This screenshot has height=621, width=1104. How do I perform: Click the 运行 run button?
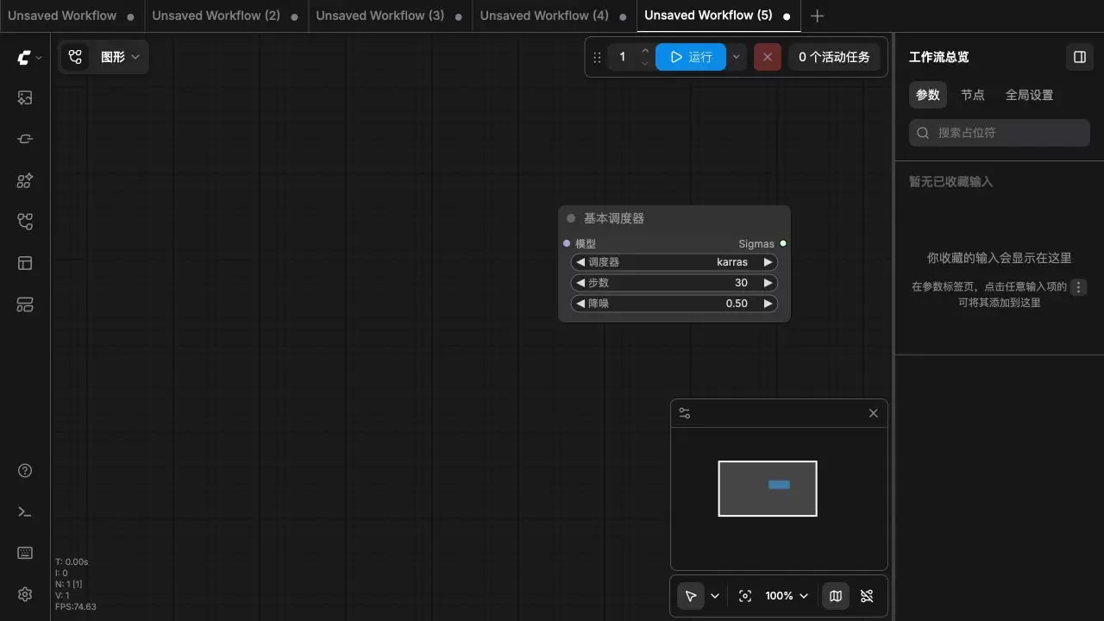691,57
